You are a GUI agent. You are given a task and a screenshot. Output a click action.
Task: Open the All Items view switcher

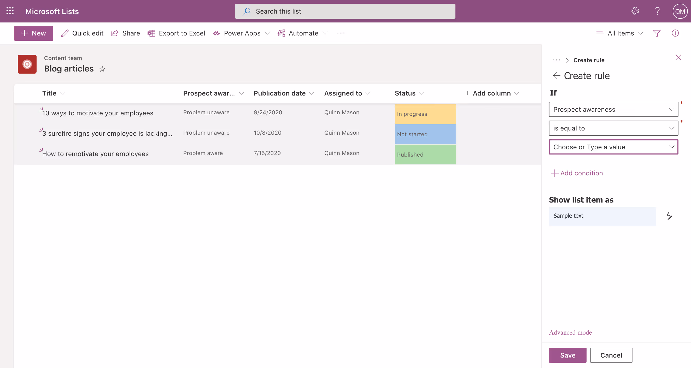pyautogui.click(x=620, y=33)
